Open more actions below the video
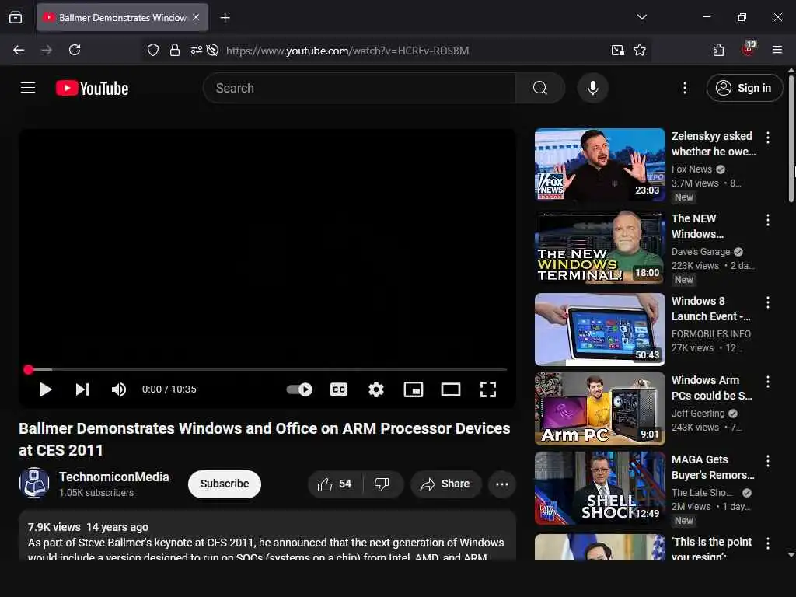 (x=502, y=484)
